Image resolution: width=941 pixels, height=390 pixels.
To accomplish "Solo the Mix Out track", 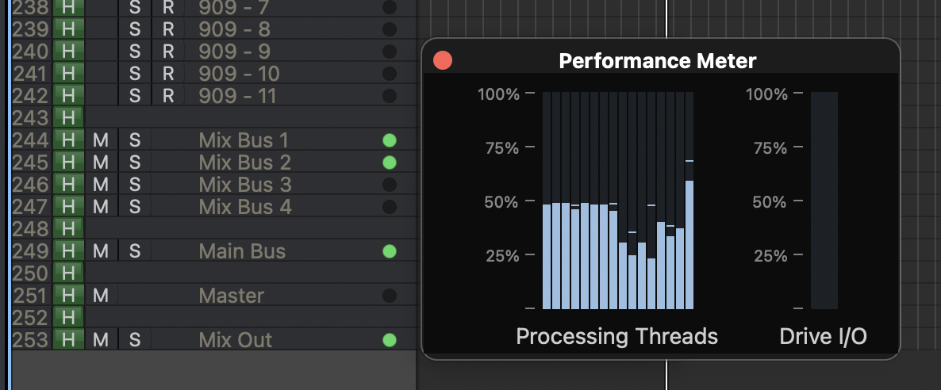I will (135, 340).
